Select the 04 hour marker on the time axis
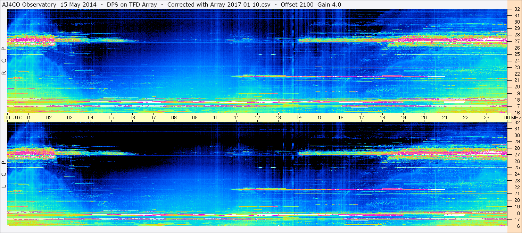This screenshot has height=233, width=522. [91, 118]
